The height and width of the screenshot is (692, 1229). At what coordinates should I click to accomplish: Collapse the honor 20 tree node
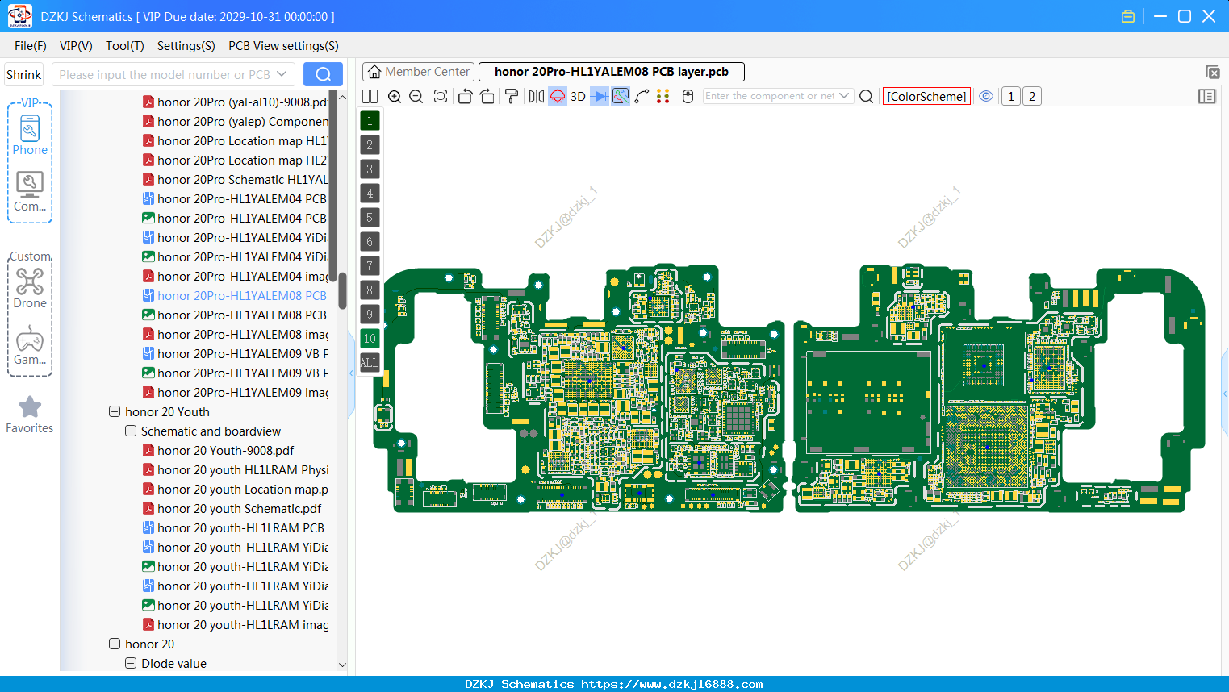(115, 644)
